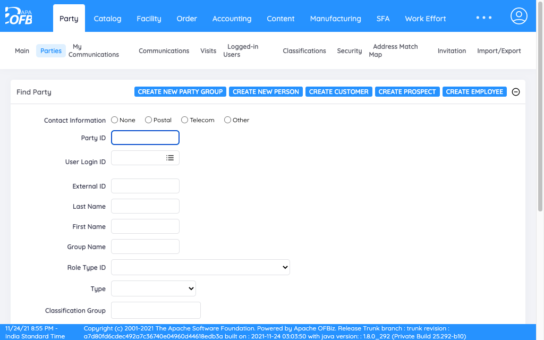544x340 pixels.
Task: Open the Manufacturing tab
Action: (x=335, y=18)
